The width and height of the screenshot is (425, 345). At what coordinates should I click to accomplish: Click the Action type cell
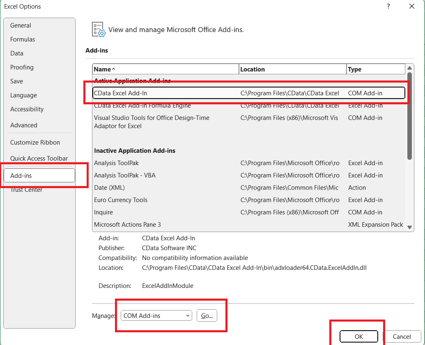(357, 188)
